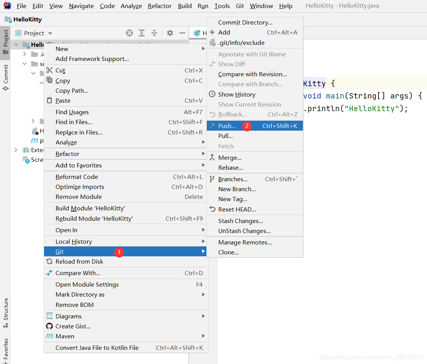Click Add in Git submenu
Screen dimensions: 427x364
[255, 33]
